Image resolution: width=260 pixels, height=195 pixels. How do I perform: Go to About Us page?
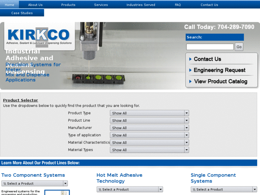coord(35,5)
